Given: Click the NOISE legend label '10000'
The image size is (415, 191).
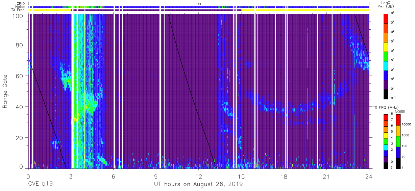Looking at the screenshot, I should pos(406,125).
